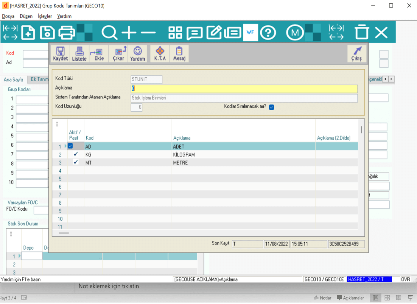This screenshot has height=304, width=417.
Task: Open the Stok Son Durum three-dot menu
Action: (11, 234)
